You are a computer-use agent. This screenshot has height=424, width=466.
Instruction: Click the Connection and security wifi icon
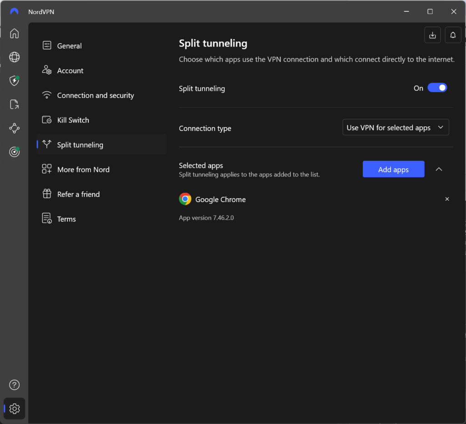[47, 95]
